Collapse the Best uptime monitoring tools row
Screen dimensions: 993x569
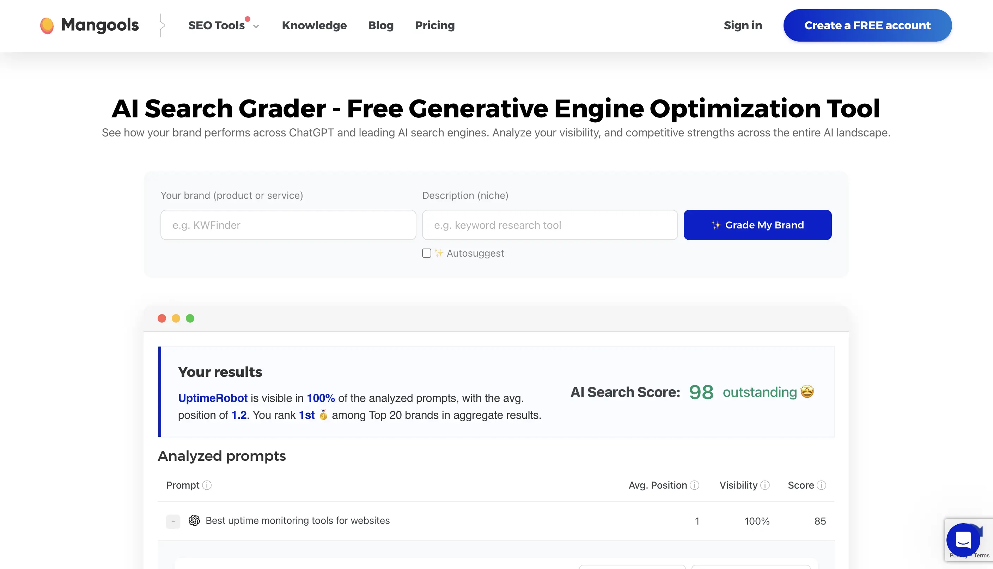[173, 521]
